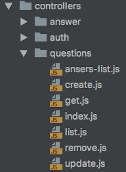126x172 pixels.
Task: Click the JS icon beside ansers-list.js
Action: (x=56, y=69)
